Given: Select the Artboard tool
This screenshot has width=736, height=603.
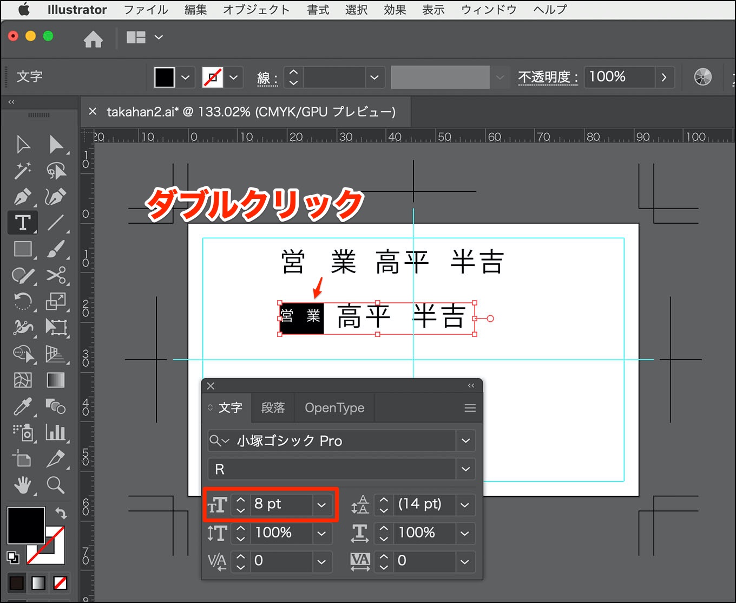Looking at the screenshot, I should coord(23,458).
